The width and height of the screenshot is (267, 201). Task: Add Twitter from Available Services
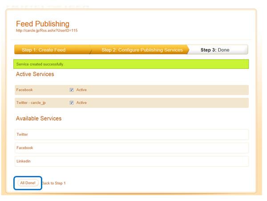click(22, 134)
